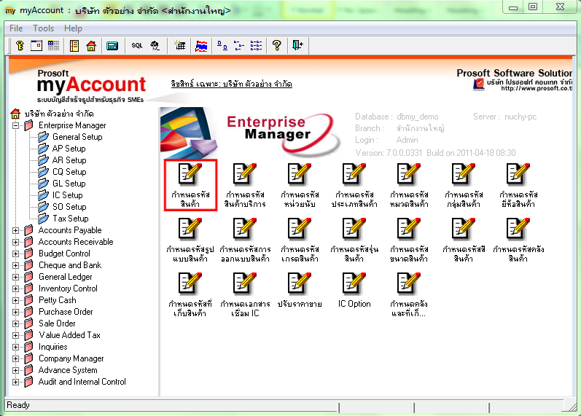
Task: Click the yellow key icon in toolbar
Action: (20, 45)
